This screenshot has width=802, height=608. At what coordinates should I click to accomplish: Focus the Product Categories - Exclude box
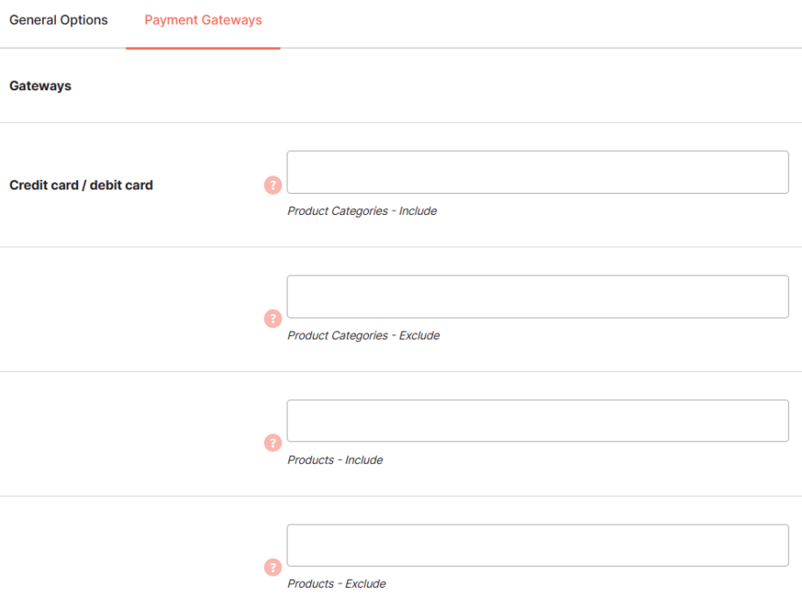(537, 297)
